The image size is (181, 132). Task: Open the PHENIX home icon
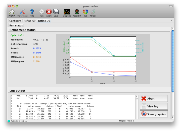pos(12,12)
